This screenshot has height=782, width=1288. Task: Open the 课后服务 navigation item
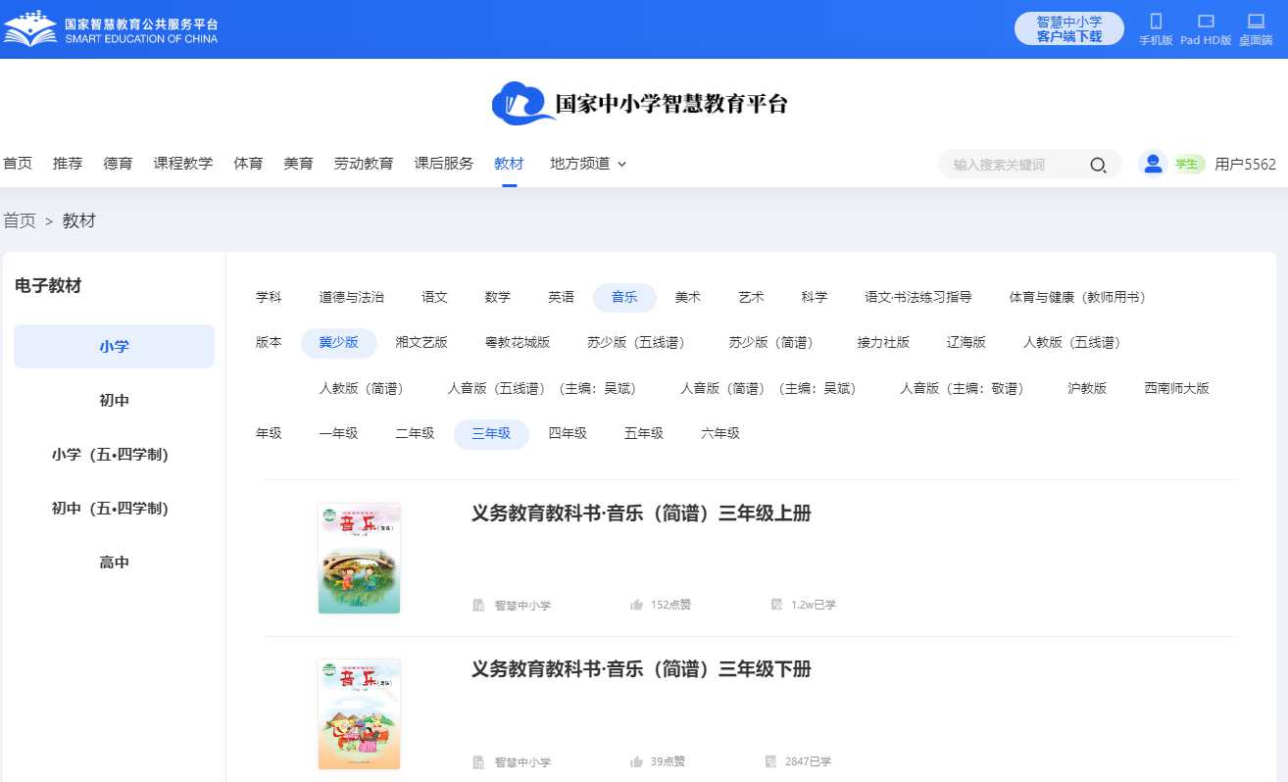click(443, 164)
